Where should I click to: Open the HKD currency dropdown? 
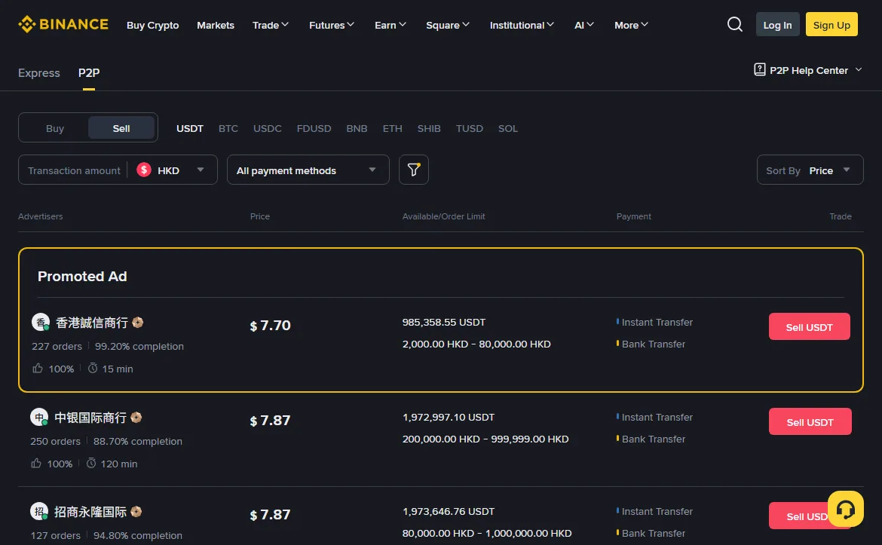point(172,170)
